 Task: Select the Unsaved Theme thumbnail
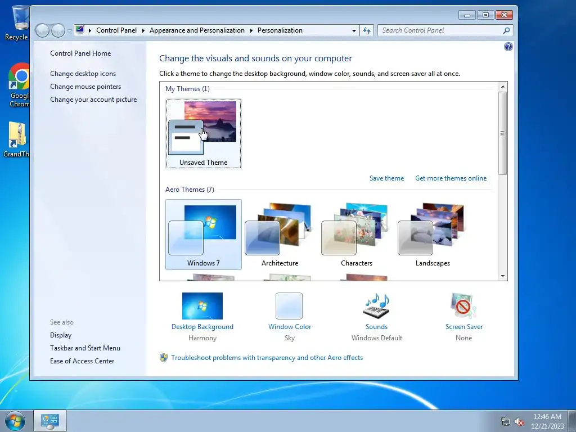(x=204, y=134)
